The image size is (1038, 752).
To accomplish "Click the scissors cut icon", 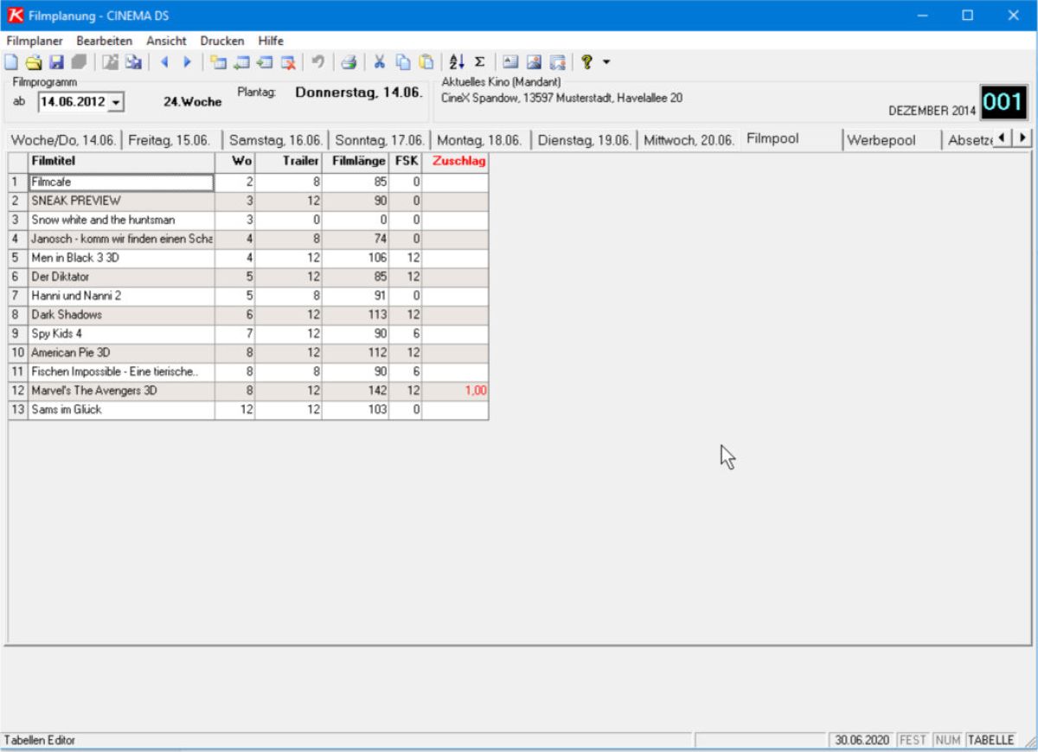I will 379,62.
